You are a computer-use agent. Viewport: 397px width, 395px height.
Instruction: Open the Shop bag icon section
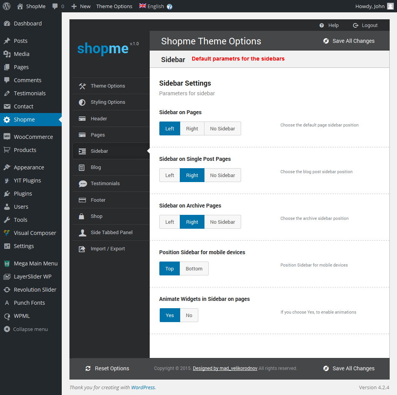pos(82,216)
